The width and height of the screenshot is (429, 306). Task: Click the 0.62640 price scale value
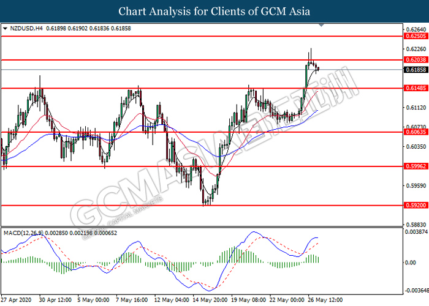[x=416, y=29]
